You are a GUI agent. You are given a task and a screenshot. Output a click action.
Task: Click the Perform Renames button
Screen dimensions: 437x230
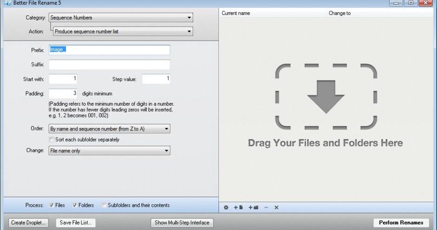[x=401, y=223]
